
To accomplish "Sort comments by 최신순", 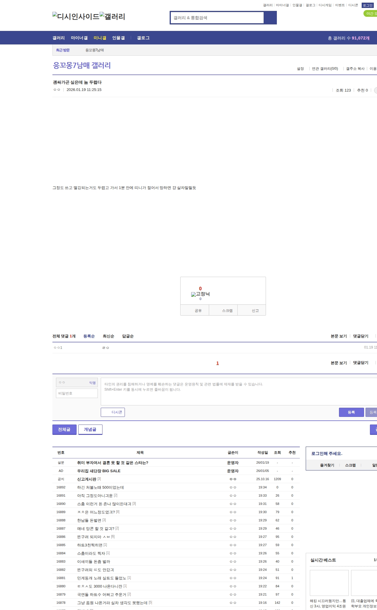I will [108, 336].
